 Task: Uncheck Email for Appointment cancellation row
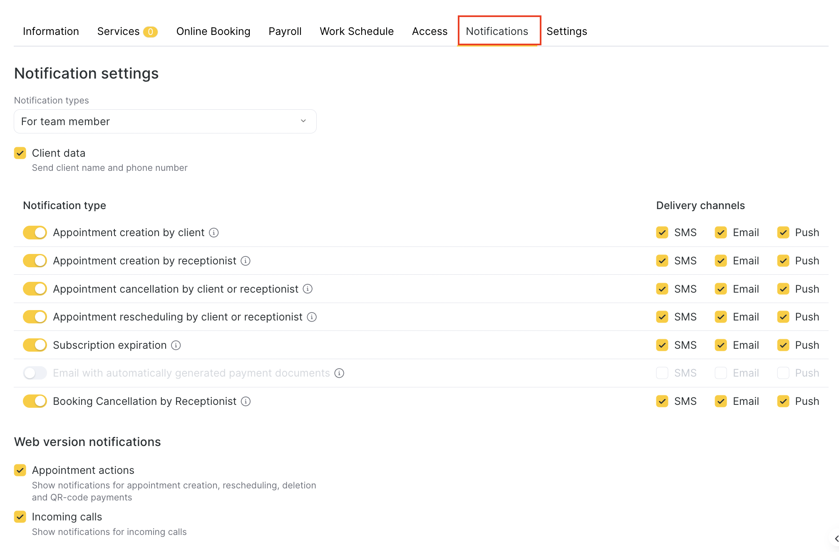point(721,289)
